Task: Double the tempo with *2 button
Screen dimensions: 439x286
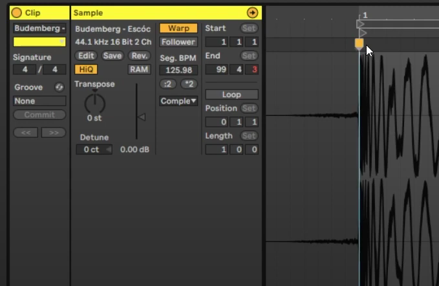Action: [x=189, y=83]
